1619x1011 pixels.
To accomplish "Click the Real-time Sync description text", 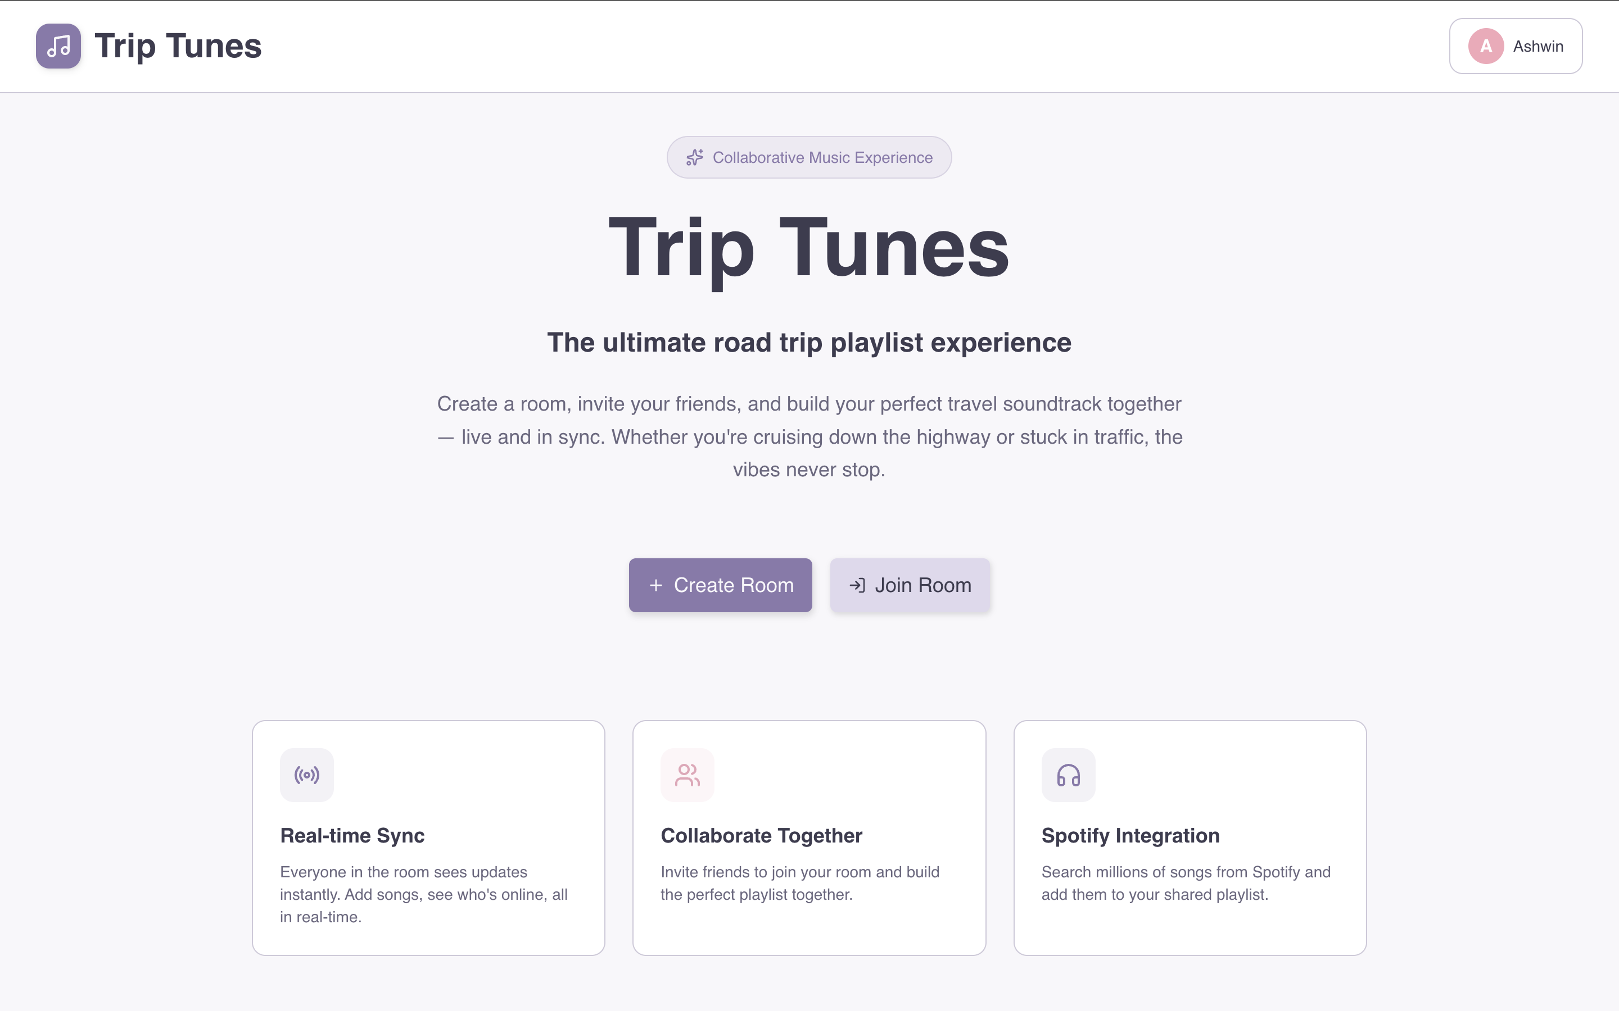I will (423, 894).
